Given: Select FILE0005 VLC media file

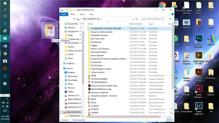Looking at the screenshot, I should [94, 113].
